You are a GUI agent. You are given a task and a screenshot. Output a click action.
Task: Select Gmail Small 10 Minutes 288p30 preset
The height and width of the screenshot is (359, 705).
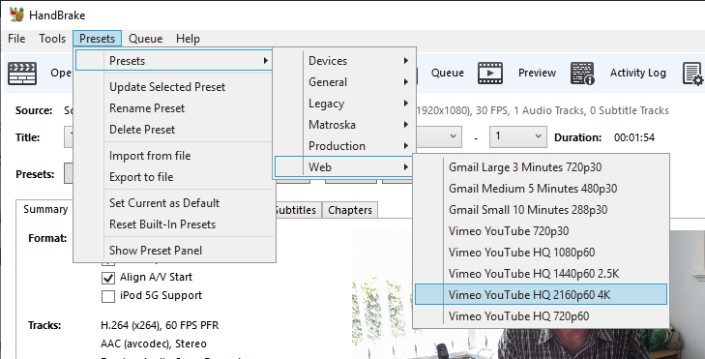click(541, 210)
